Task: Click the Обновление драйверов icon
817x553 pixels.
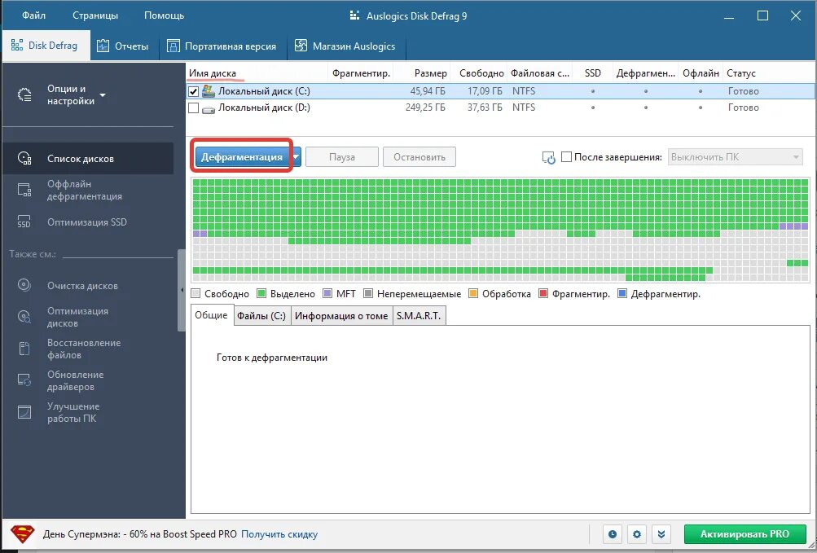Action: pos(24,380)
